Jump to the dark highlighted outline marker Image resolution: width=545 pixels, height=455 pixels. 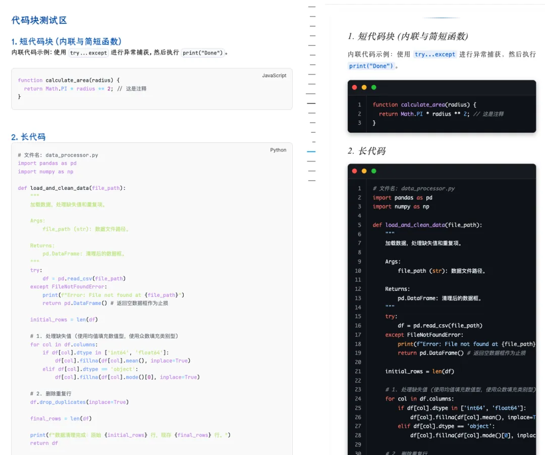(311, 104)
